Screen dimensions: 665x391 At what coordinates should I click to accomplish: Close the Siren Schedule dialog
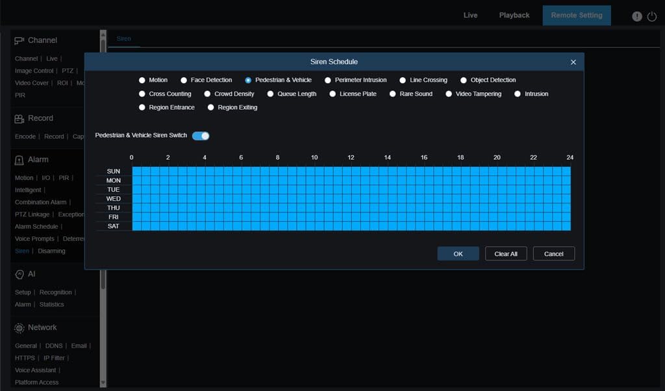(x=573, y=62)
